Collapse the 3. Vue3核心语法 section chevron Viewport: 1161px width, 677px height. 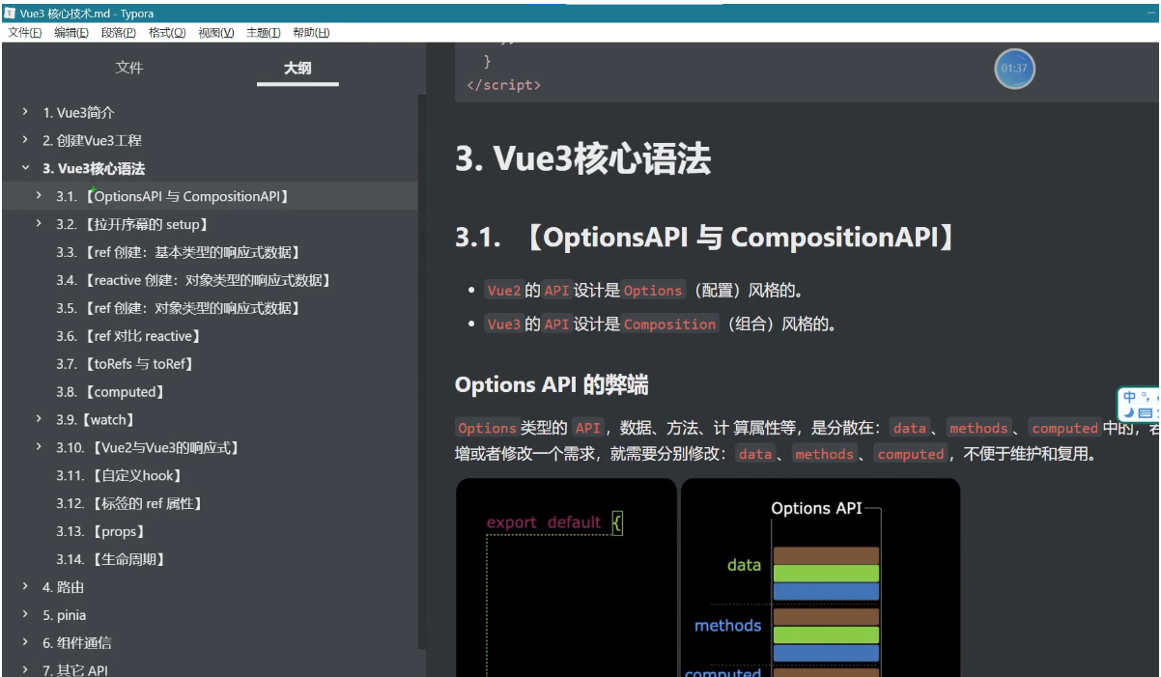coord(25,168)
